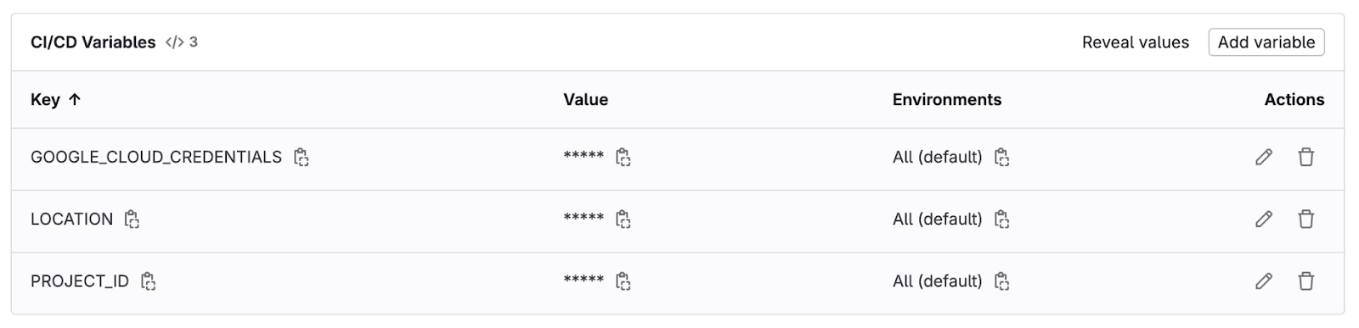Click the Add variable button
Screen dimensions: 1359x328
(x=1266, y=42)
